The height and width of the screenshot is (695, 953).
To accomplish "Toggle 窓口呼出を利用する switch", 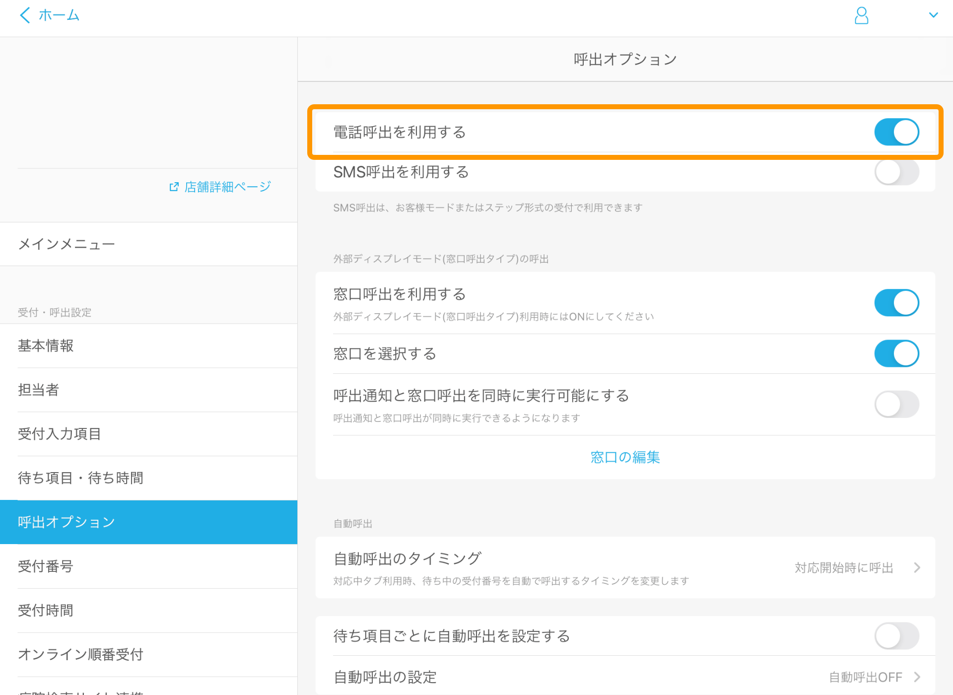I will tap(896, 303).
